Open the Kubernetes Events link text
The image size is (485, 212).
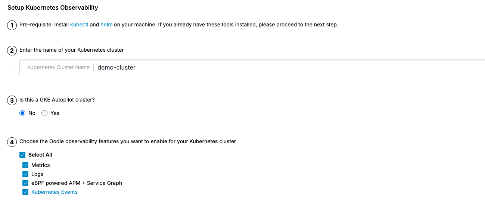55,192
